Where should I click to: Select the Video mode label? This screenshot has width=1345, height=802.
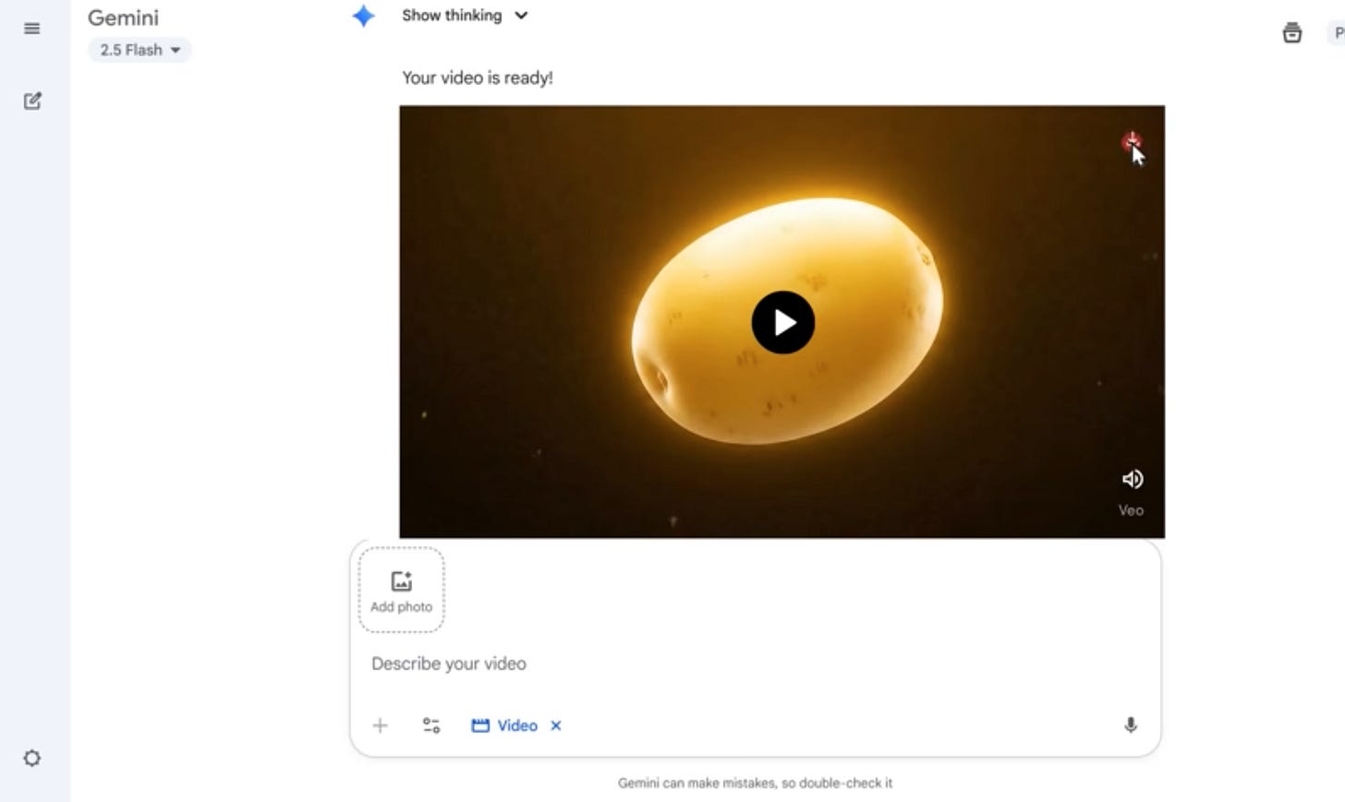click(x=516, y=725)
